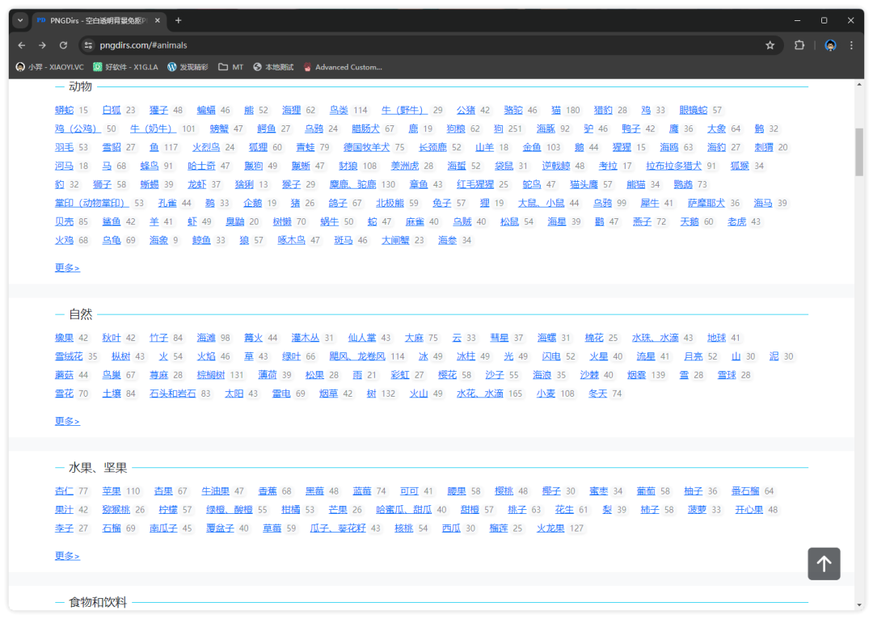Open the tab search dropdown chevron
Viewport: 873px width, 619px height.
click(21, 20)
